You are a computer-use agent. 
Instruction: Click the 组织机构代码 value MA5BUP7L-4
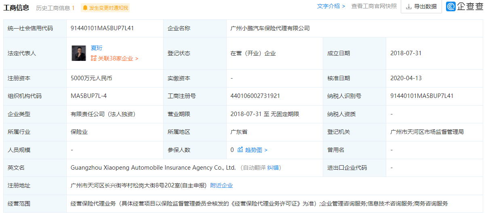(88, 96)
